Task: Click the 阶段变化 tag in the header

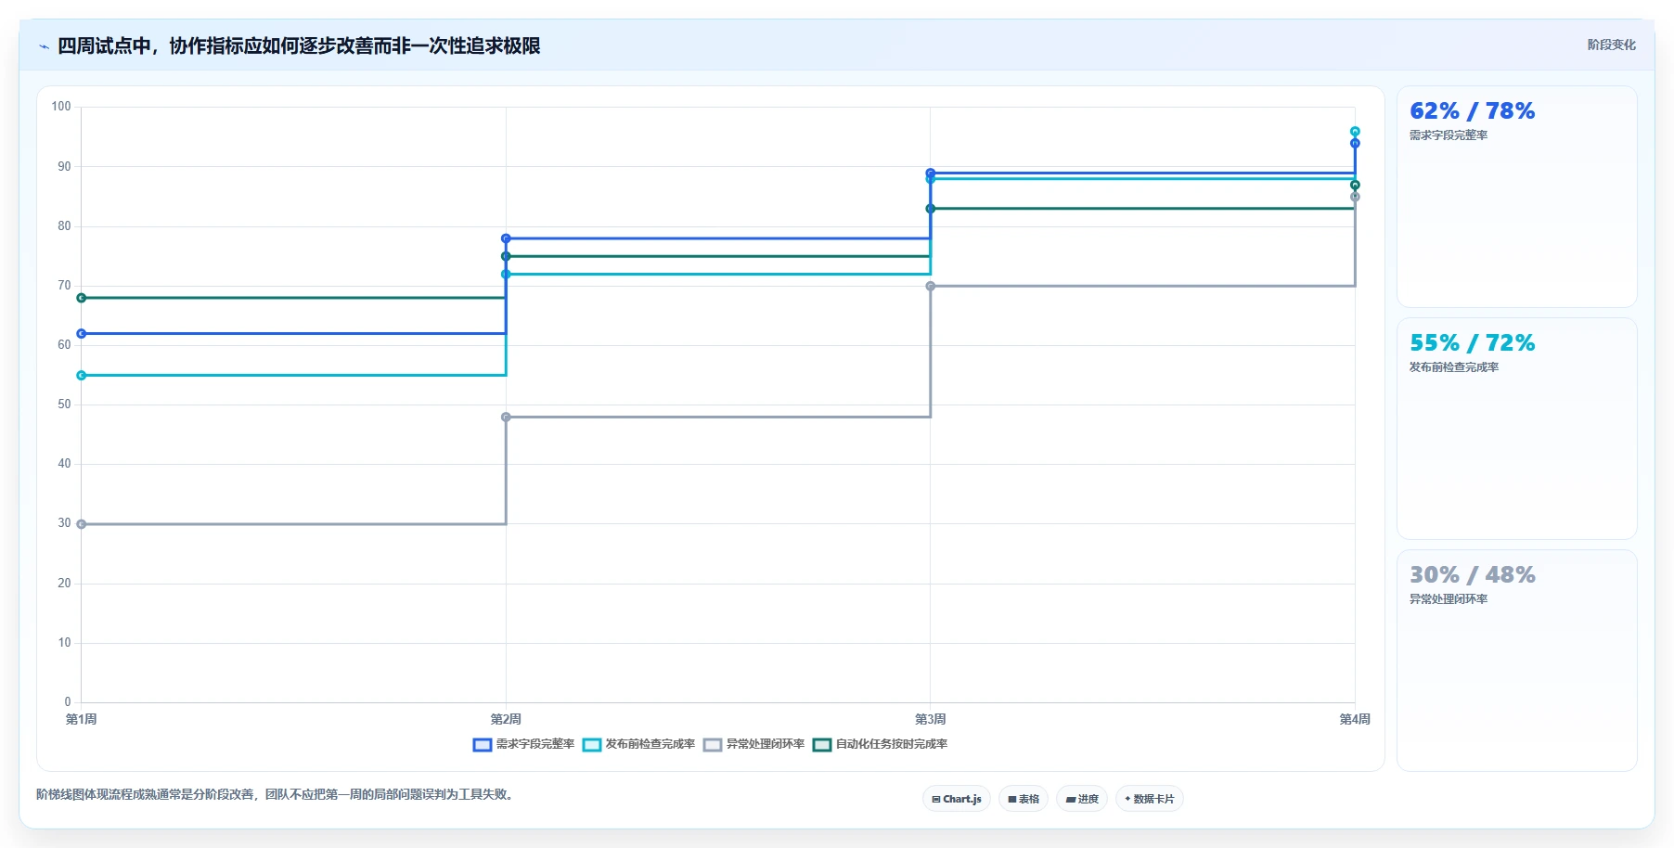Action: tap(1611, 45)
